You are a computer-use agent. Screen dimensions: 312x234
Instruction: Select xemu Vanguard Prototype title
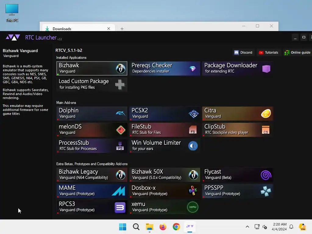[x=138, y=204]
